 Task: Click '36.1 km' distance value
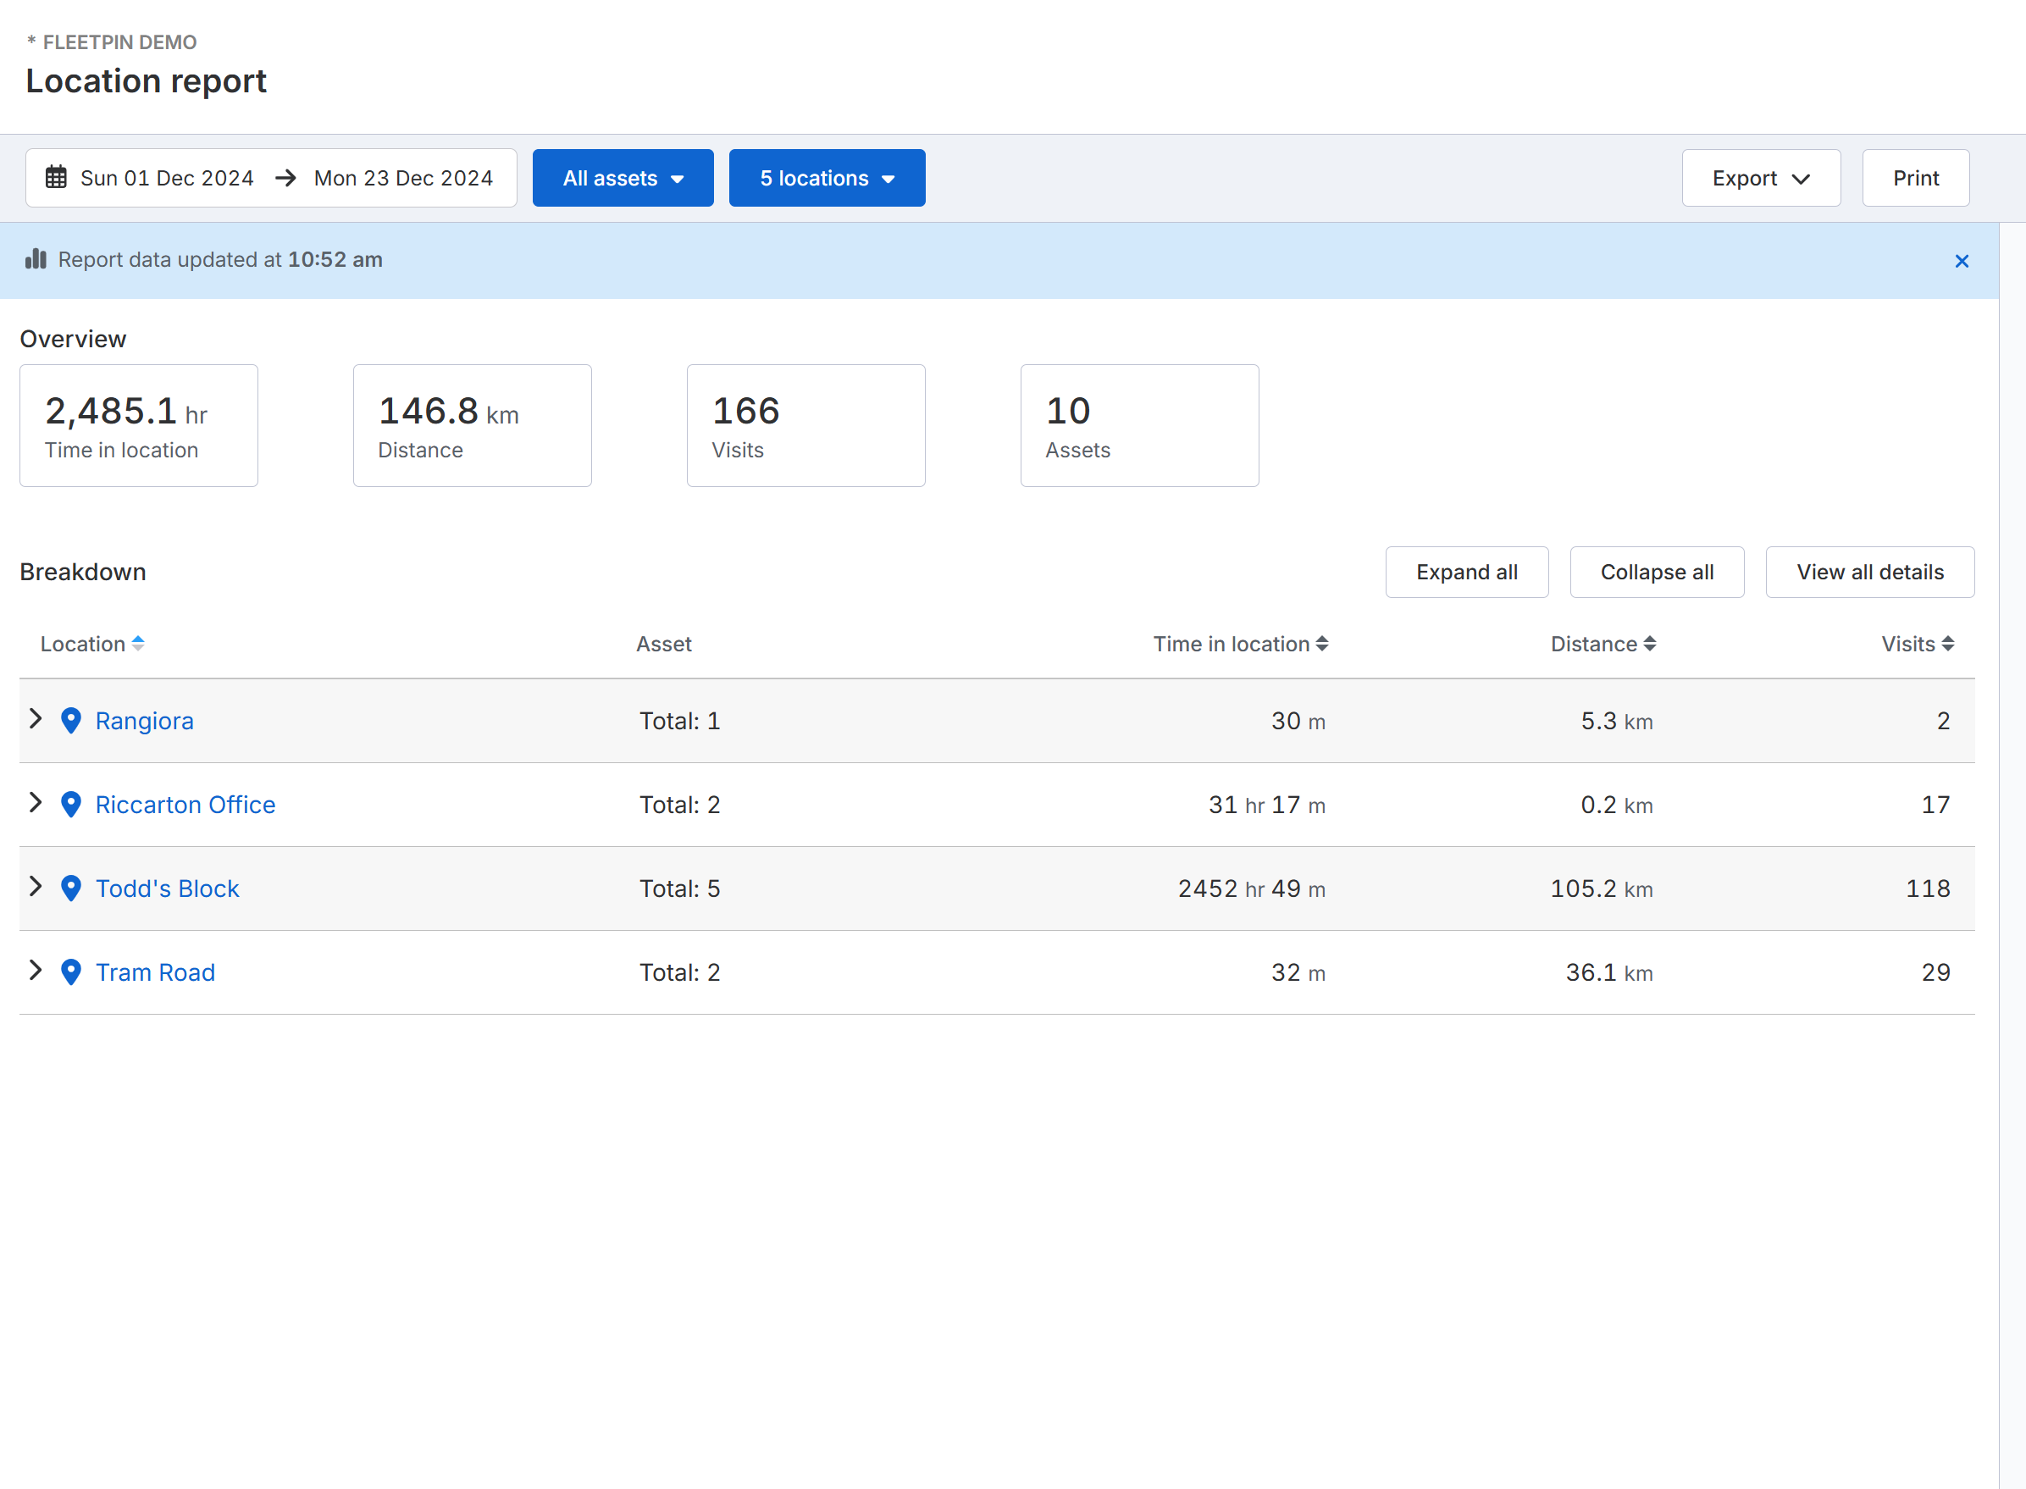click(x=1609, y=972)
